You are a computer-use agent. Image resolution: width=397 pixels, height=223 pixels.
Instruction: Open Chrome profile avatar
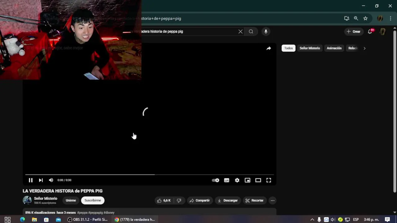[380, 18]
